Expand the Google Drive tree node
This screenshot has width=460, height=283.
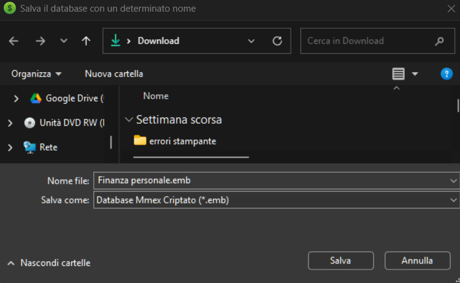pos(16,99)
